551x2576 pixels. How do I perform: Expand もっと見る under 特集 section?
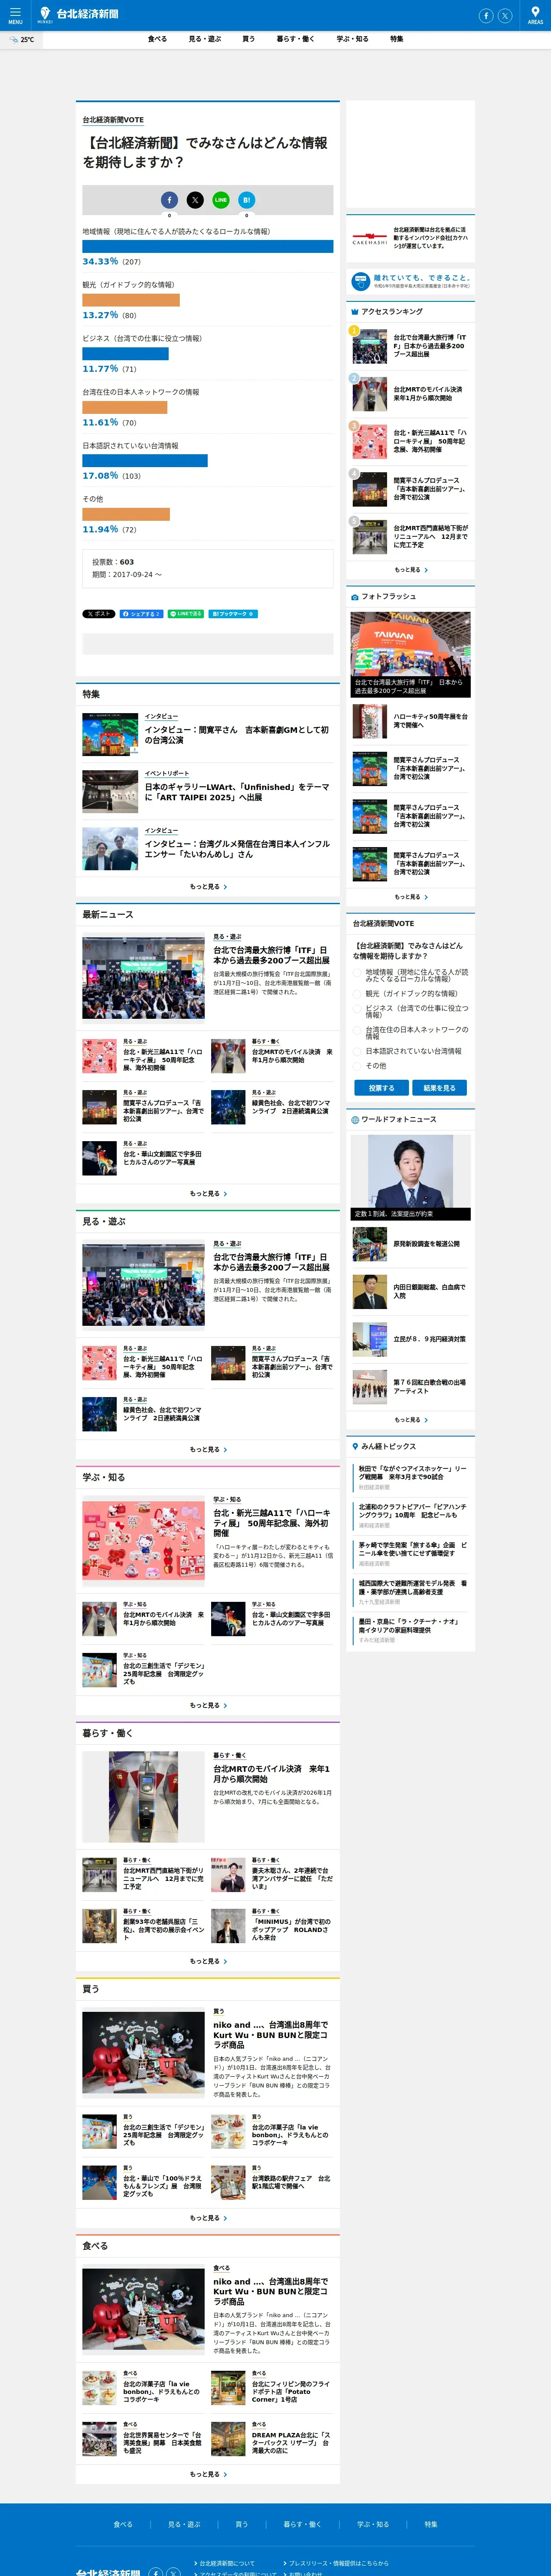[x=208, y=887]
